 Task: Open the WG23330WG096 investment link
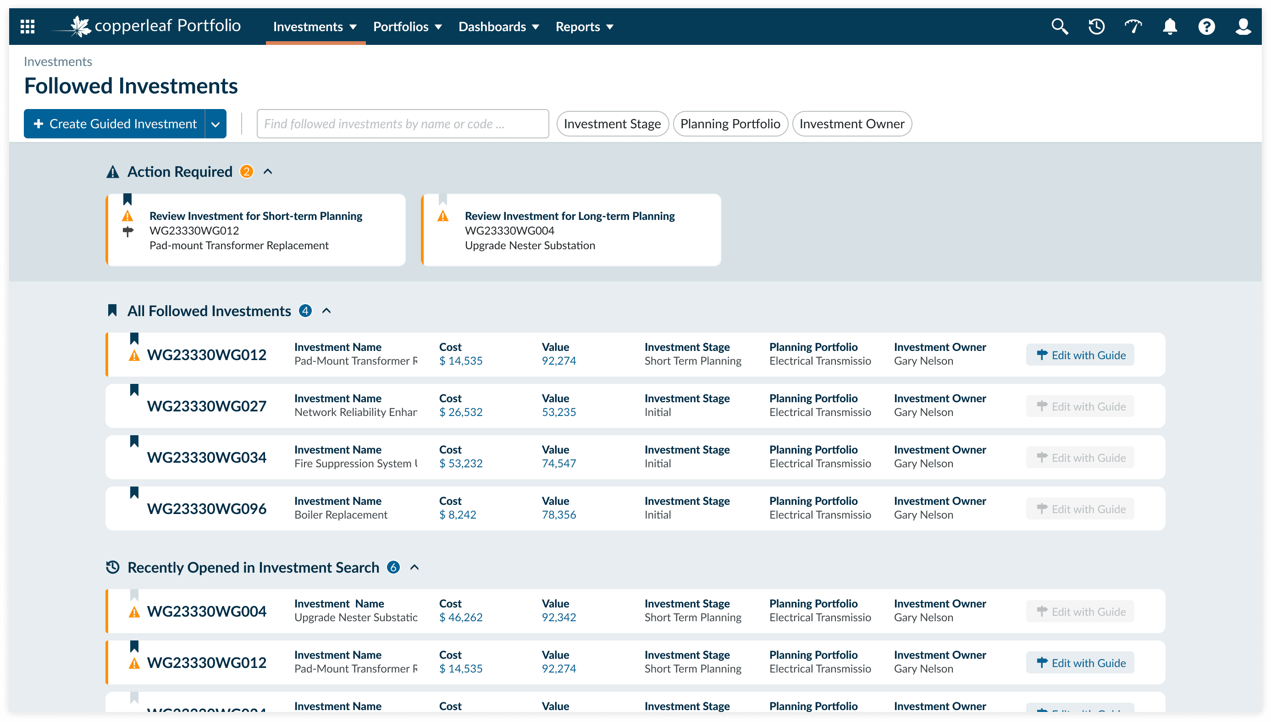coord(206,509)
